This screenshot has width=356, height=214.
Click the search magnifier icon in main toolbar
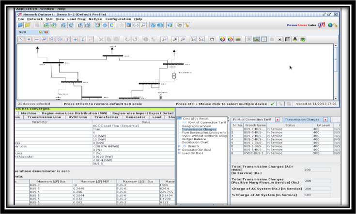tap(144, 25)
